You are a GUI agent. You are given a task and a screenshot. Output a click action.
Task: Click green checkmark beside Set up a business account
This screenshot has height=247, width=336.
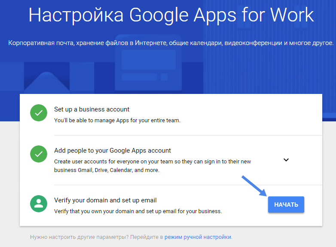[39, 113]
